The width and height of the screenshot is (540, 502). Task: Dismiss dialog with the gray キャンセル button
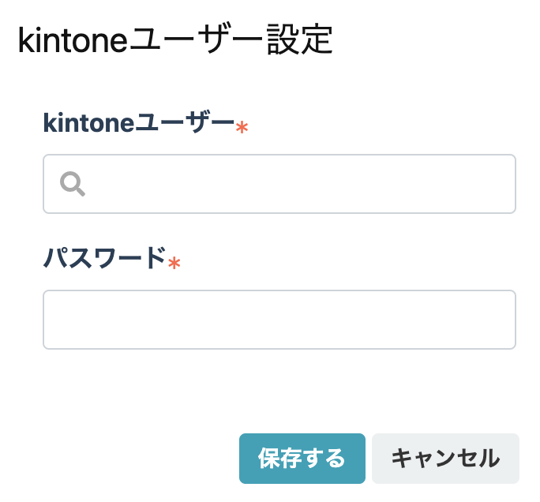445,459
